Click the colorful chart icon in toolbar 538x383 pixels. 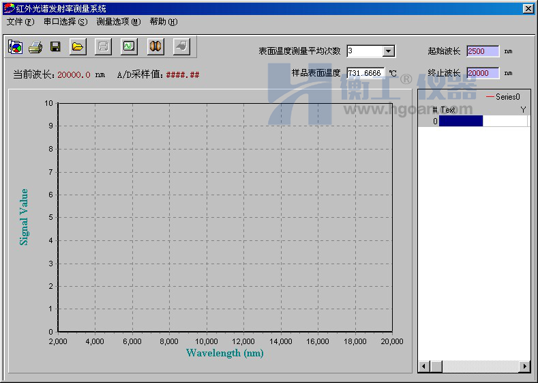coord(16,47)
